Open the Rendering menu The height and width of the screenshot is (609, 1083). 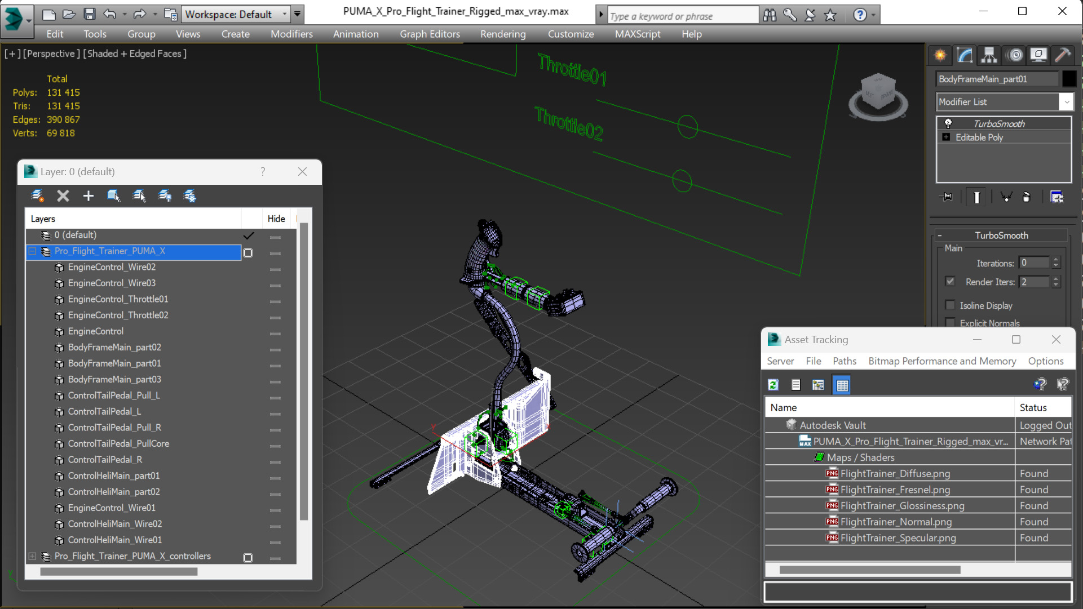[503, 34]
